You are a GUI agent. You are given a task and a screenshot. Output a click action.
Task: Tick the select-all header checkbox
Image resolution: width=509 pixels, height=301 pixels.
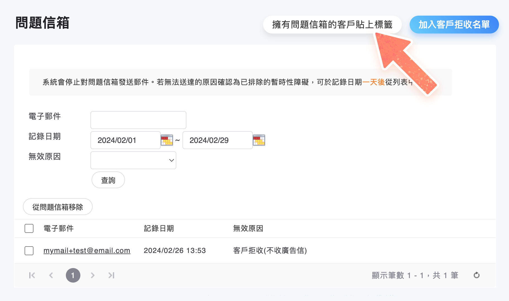coord(29,228)
